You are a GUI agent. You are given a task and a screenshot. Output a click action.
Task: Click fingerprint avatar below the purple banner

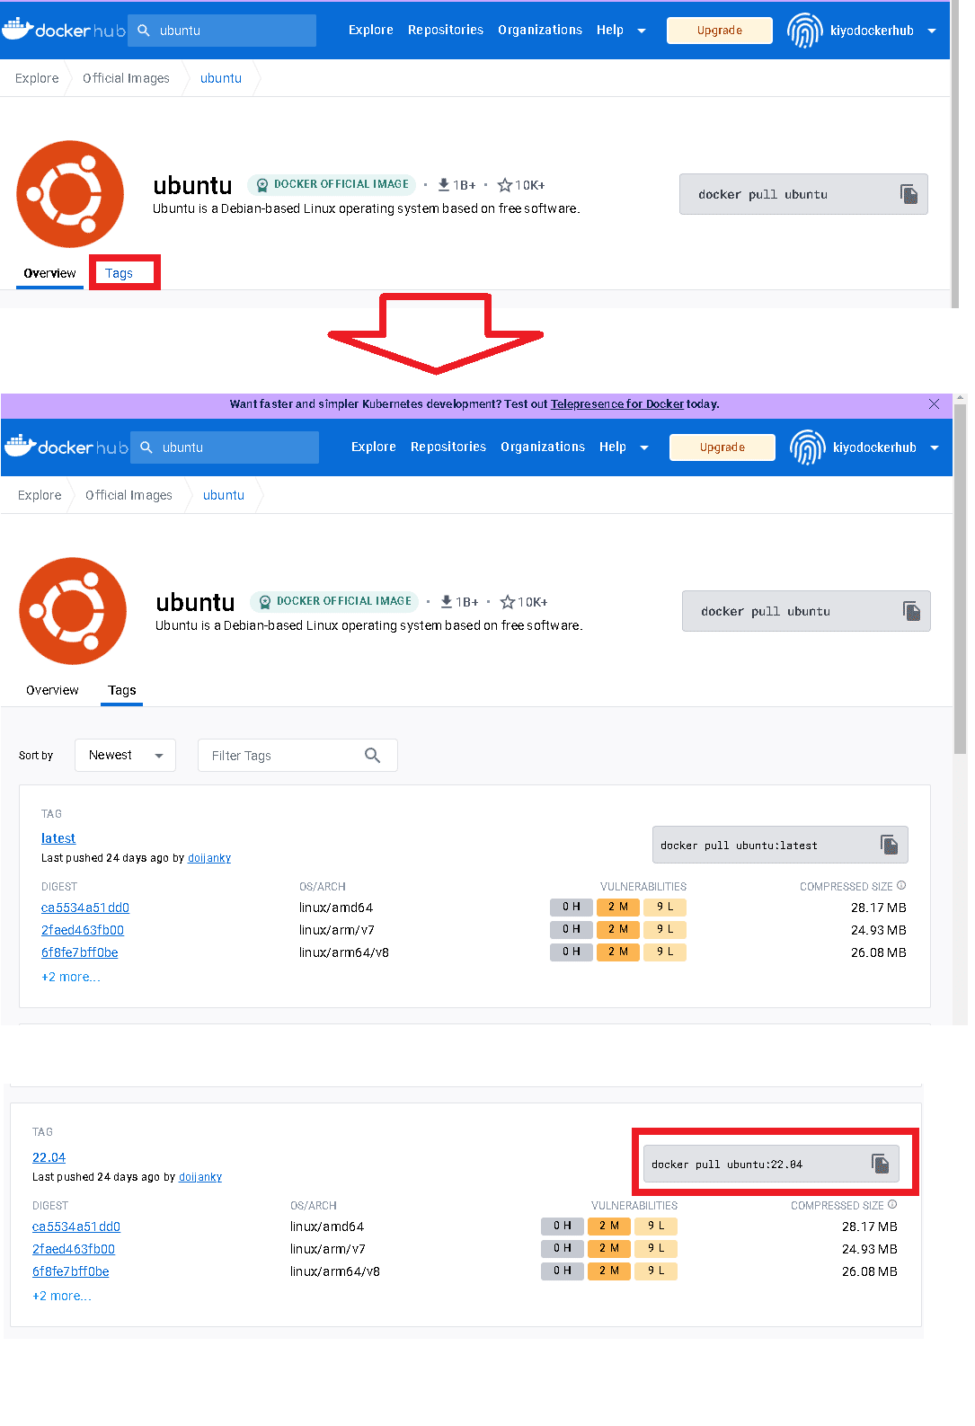(808, 447)
